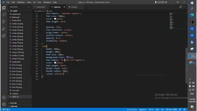Open run.mp3 in the explorer
Viewport: 197px width, 111px height.
(16, 90)
